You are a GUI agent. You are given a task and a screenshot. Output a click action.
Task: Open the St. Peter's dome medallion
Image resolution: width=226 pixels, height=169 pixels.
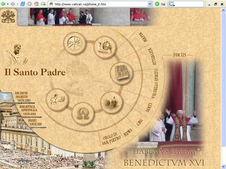click(x=112, y=102)
